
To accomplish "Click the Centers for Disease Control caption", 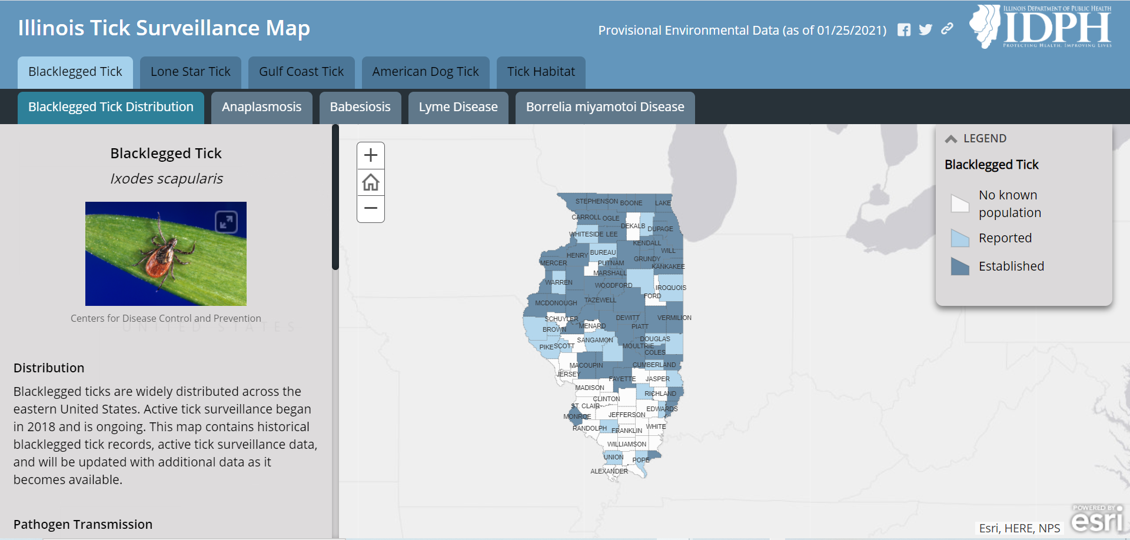I will [x=166, y=318].
